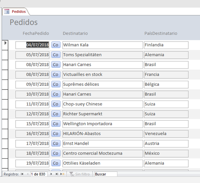This screenshot has height=183, width=200.
Task: Click the Venezuela country field
Action: pos(166,134)
